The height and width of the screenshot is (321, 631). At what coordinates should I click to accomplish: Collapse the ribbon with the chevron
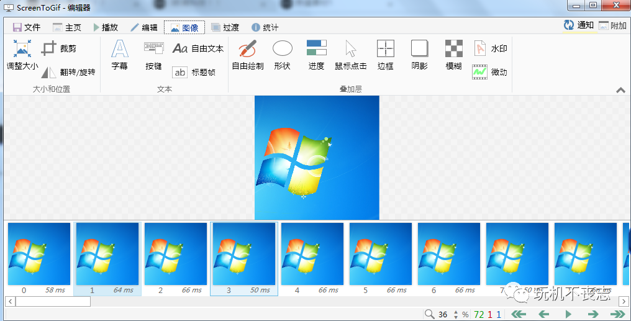coord(620,90)
